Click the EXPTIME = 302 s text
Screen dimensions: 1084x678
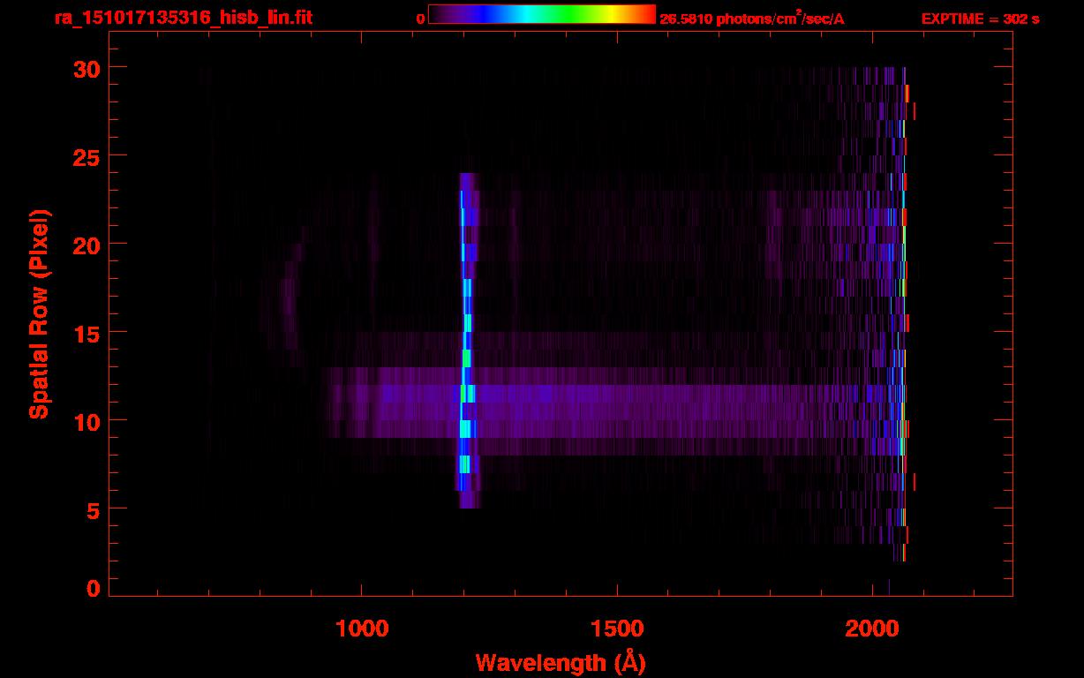pos(980,19)
